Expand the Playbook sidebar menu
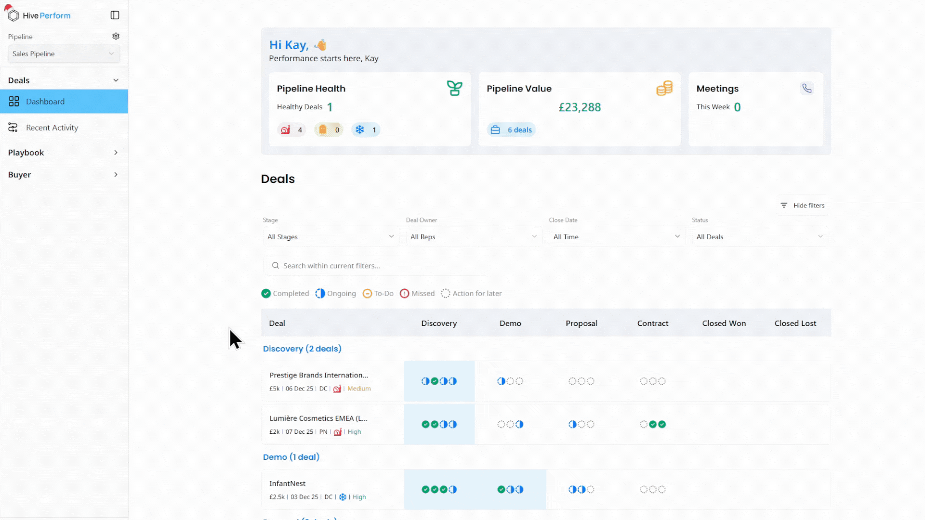Screen dimensions: 925x520 pos(63,152)
